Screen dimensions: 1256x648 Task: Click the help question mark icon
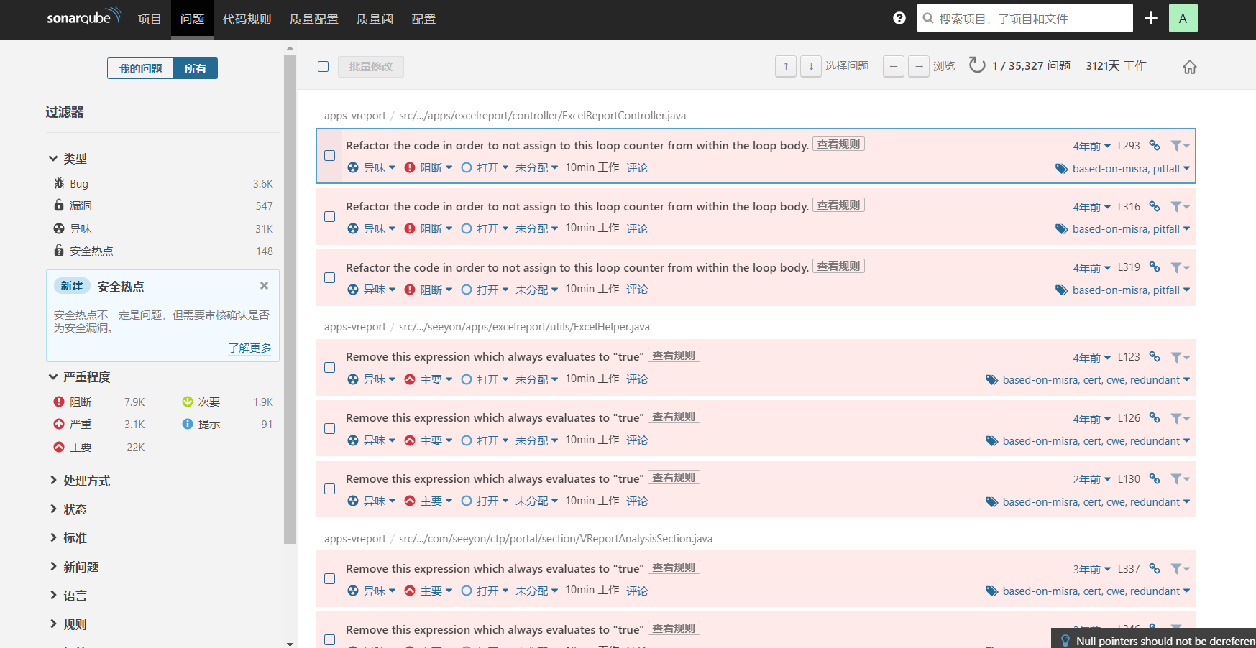point(899,18)
